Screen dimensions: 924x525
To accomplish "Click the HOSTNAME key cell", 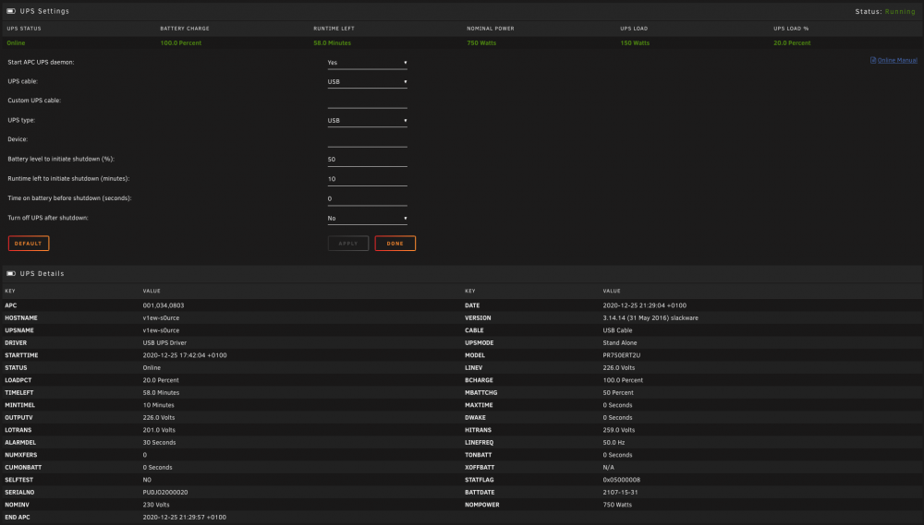I will point(21,317).
